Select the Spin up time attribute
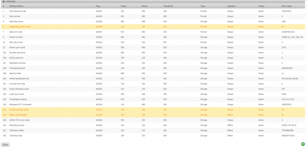Image resolution: width=307 pixels, height=147 pixels. pyautogui.click(x=15, y=16)
